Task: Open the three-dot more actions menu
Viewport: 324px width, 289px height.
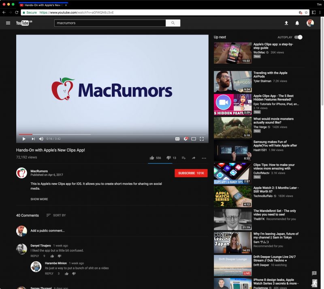Action: [x=204, y=158]
